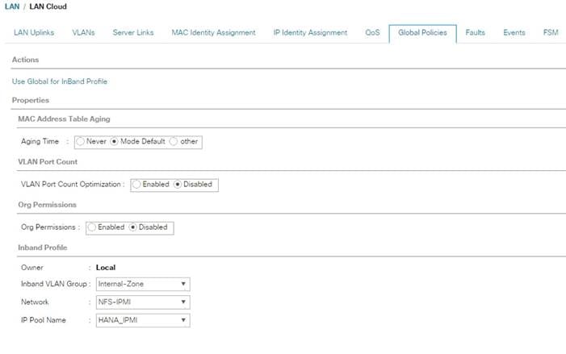Navigate to LAN breadcrumb link
This screenshot has width=566, height=354.
(x=12, y=6)
